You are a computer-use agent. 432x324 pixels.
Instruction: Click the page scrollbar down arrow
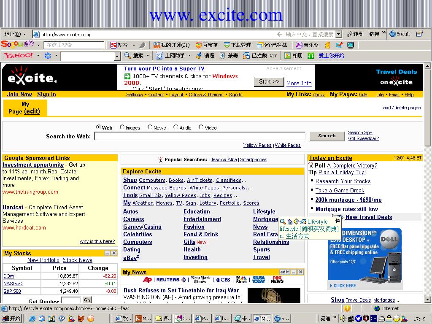427,300
